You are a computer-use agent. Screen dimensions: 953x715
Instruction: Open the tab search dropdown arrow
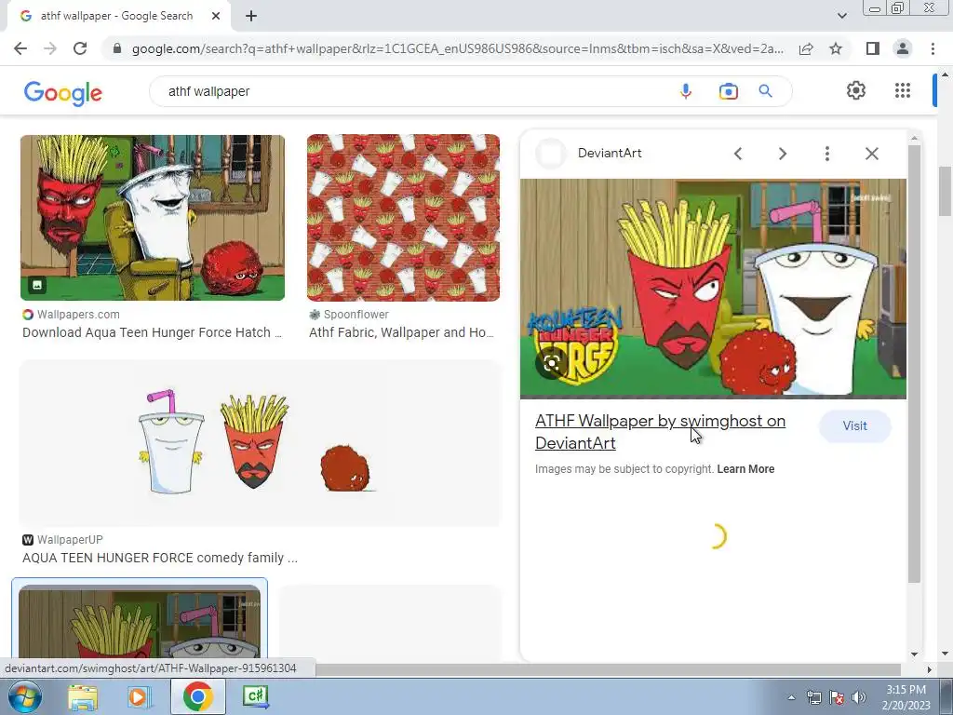click(841, 16)
